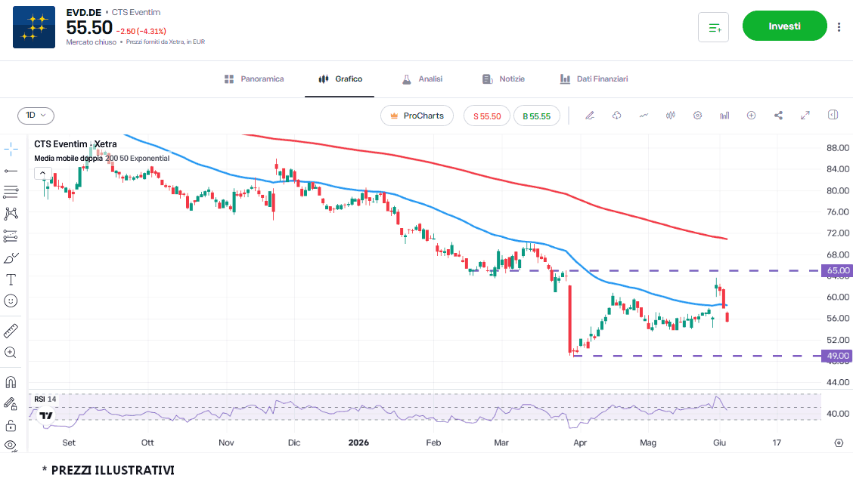
Task: Open the Notizie tab
Action: pyautogui.click(x=503, y=79)
